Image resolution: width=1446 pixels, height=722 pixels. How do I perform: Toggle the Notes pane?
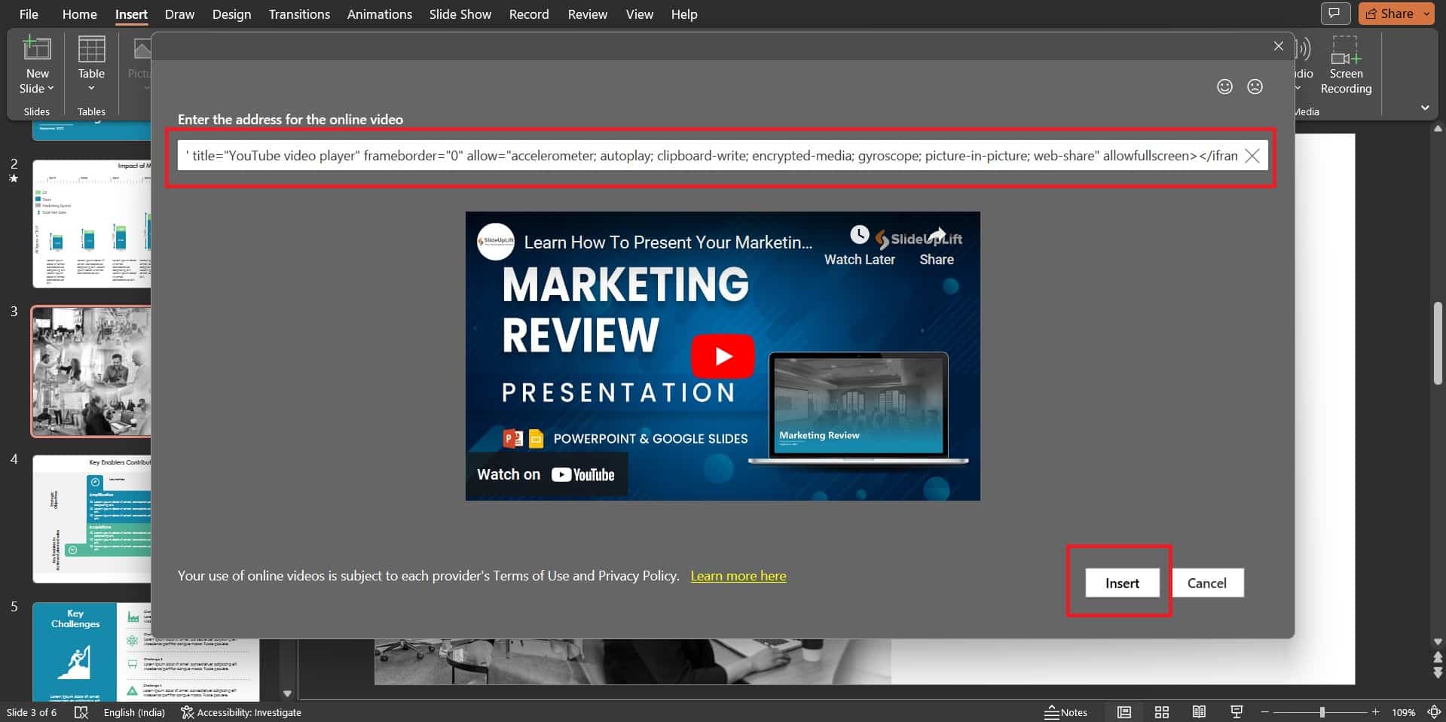[x=1065, y=712]
